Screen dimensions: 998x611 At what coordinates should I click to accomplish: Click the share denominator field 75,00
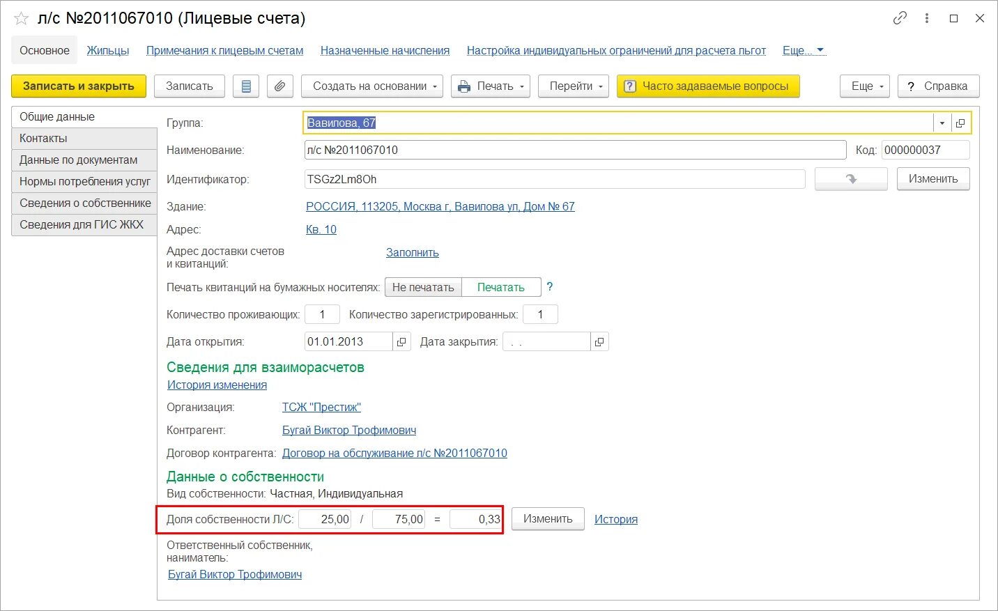tap(399, 519)
